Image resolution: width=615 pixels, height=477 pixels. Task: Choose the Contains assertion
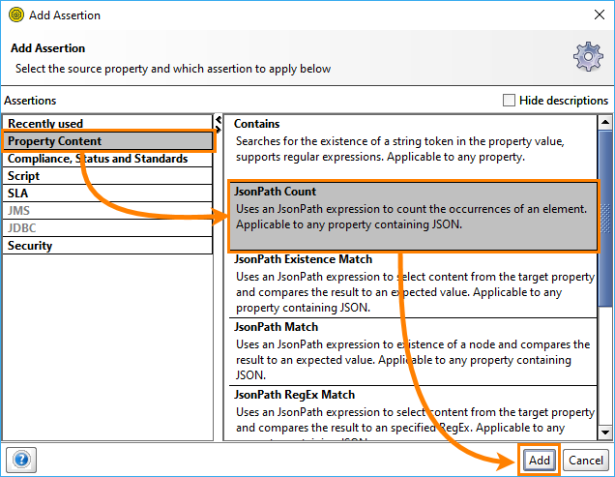point(413,148)
